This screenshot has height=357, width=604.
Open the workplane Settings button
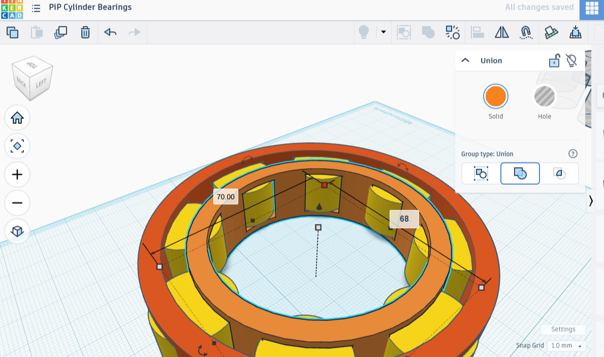(563, 329)
